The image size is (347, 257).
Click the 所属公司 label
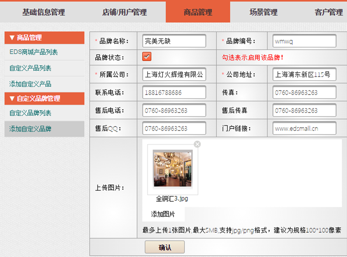114,74
